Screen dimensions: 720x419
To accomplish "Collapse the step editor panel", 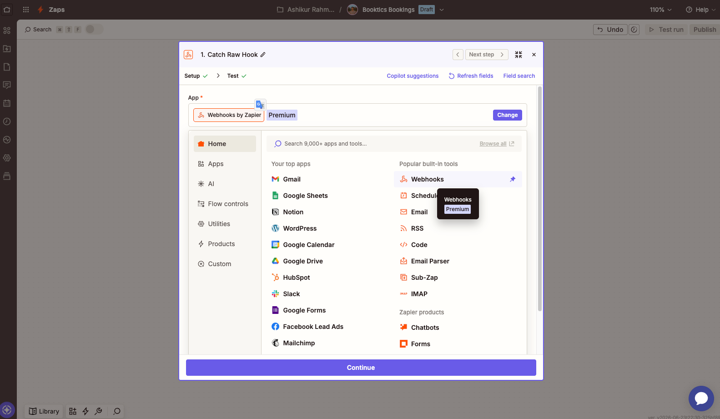I will pos(519,55).
